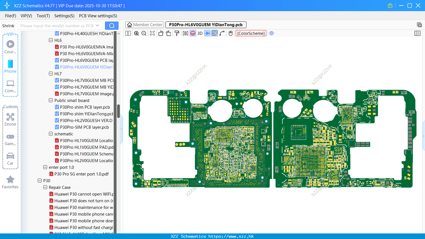Viewport: 425px width, 239px height.
Task: Open the File(F) menu
Action: point(11,16)
